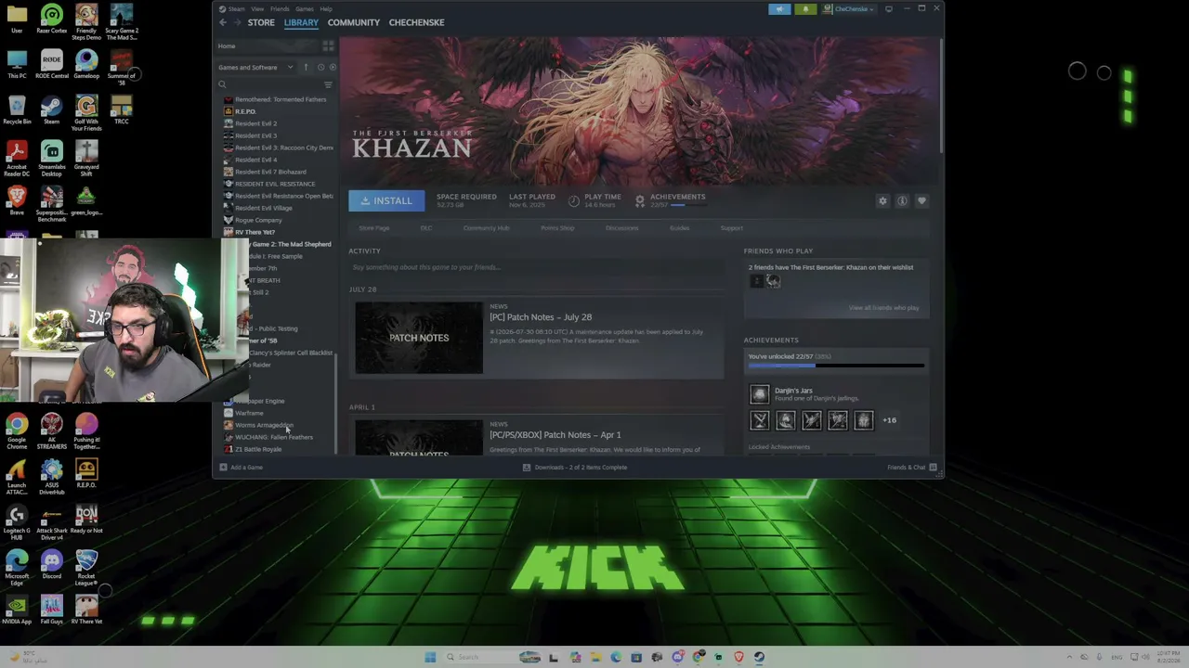Open NVIDIA App desktop shortcut
The image size is (1189, 668).
[x=17, y=610]
